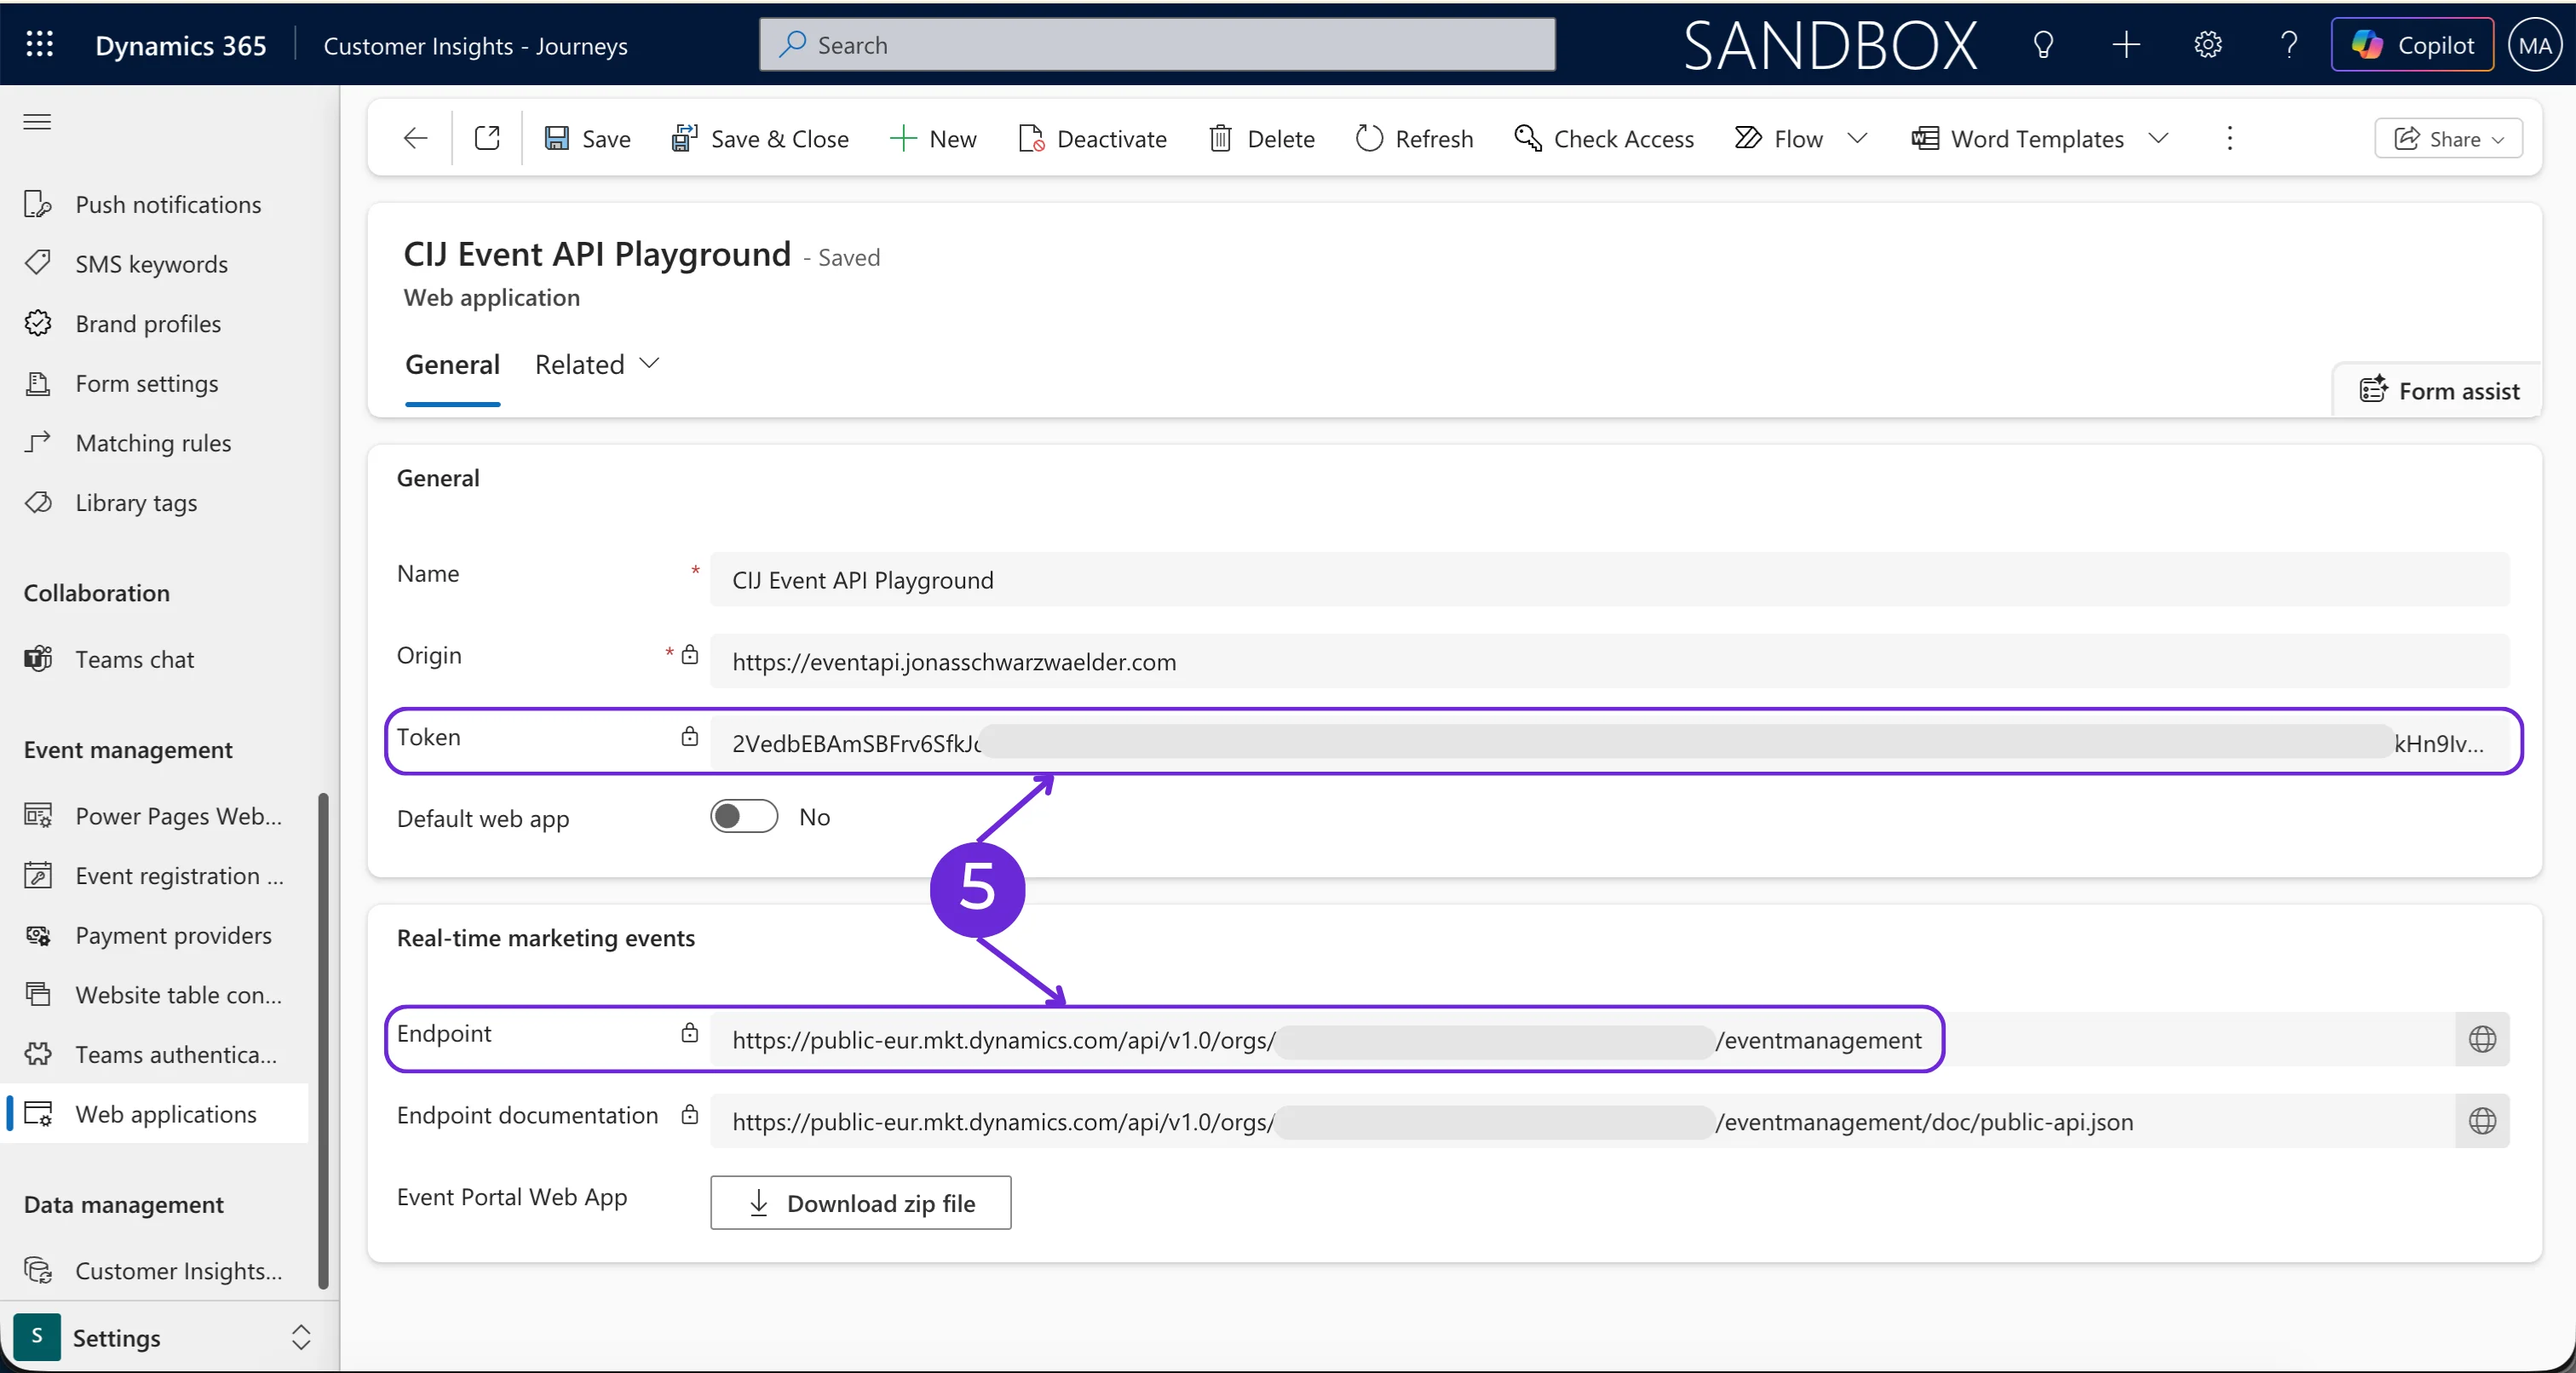Click the Endpoint URL field
The image size is (2576, 1373).
click(1582, 1039)
